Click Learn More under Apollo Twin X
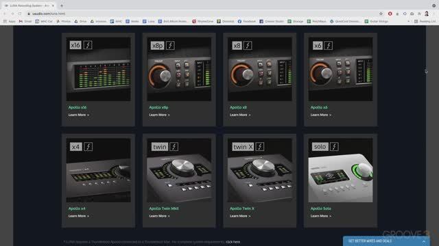The height and width of the screenshot is (246, 439). pos(240,216)
